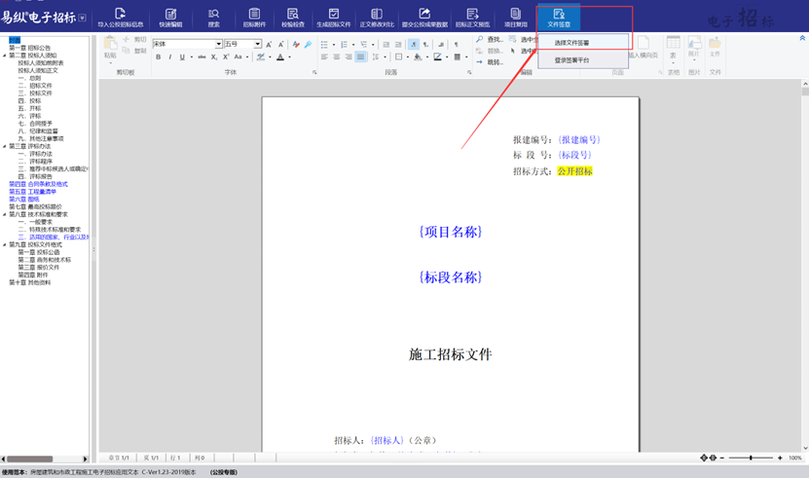Screen dimensions: 809x478
Task: Click the 搜索 search icon in top toolbar
Action: (x=213, y=18)
